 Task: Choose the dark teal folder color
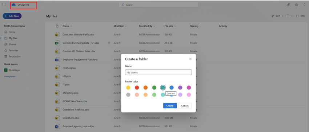[163, 88]
